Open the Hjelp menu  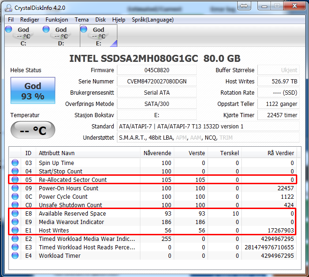coord(119,20)
